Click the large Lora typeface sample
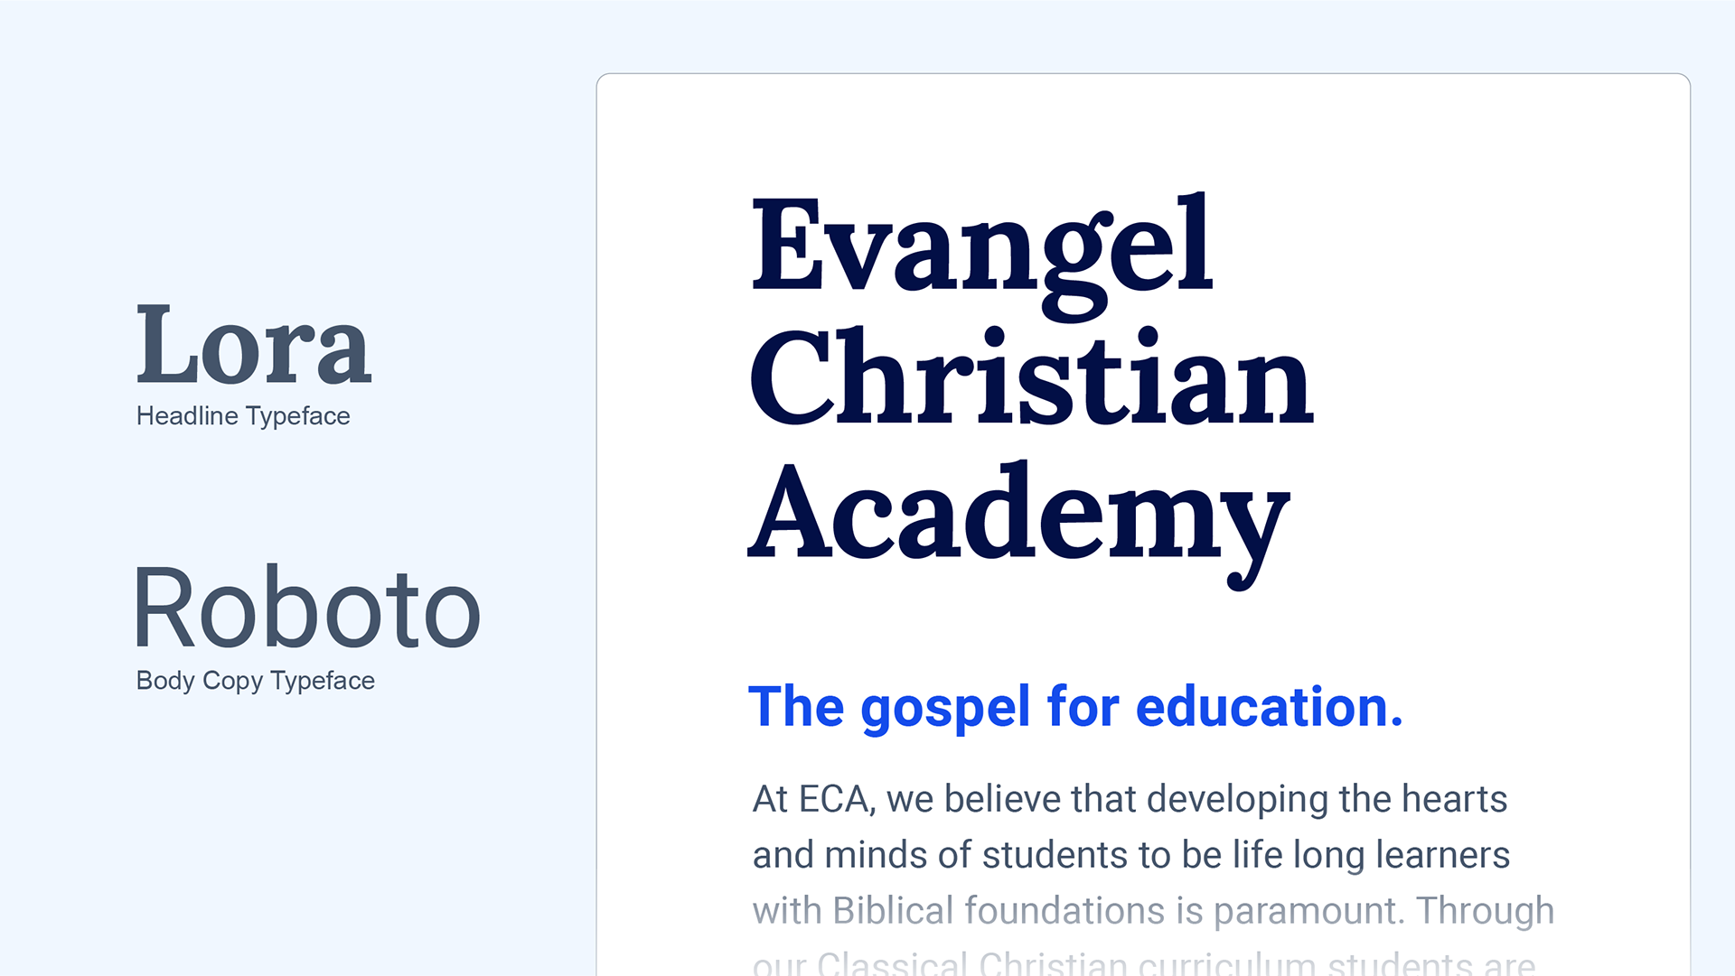 [254, 344]
